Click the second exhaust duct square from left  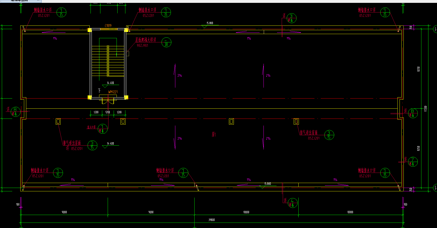click(x=123, y=121)
